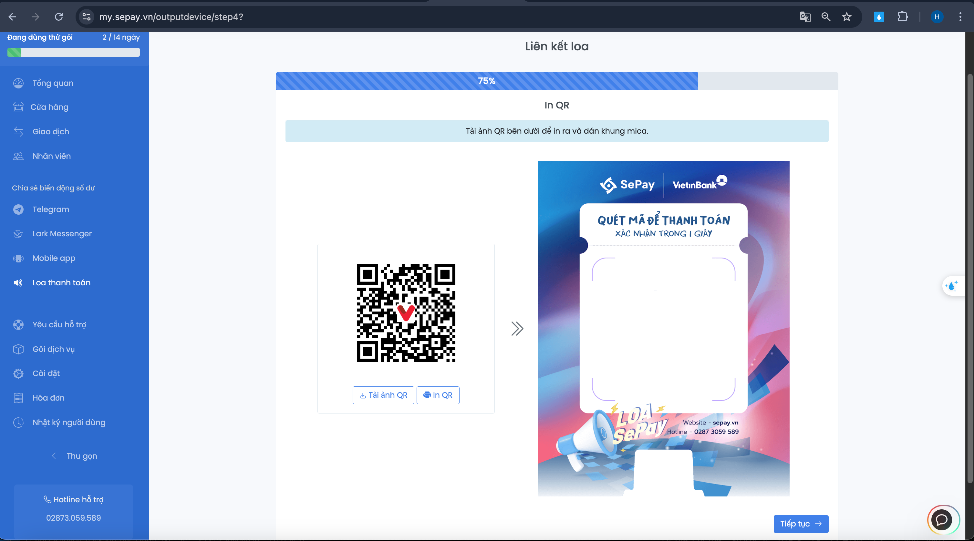Image resolution: width=974 pixels, height=541 pixels.
Task: Click the Hóa đơn invoice icon
Action: point(18,398)
